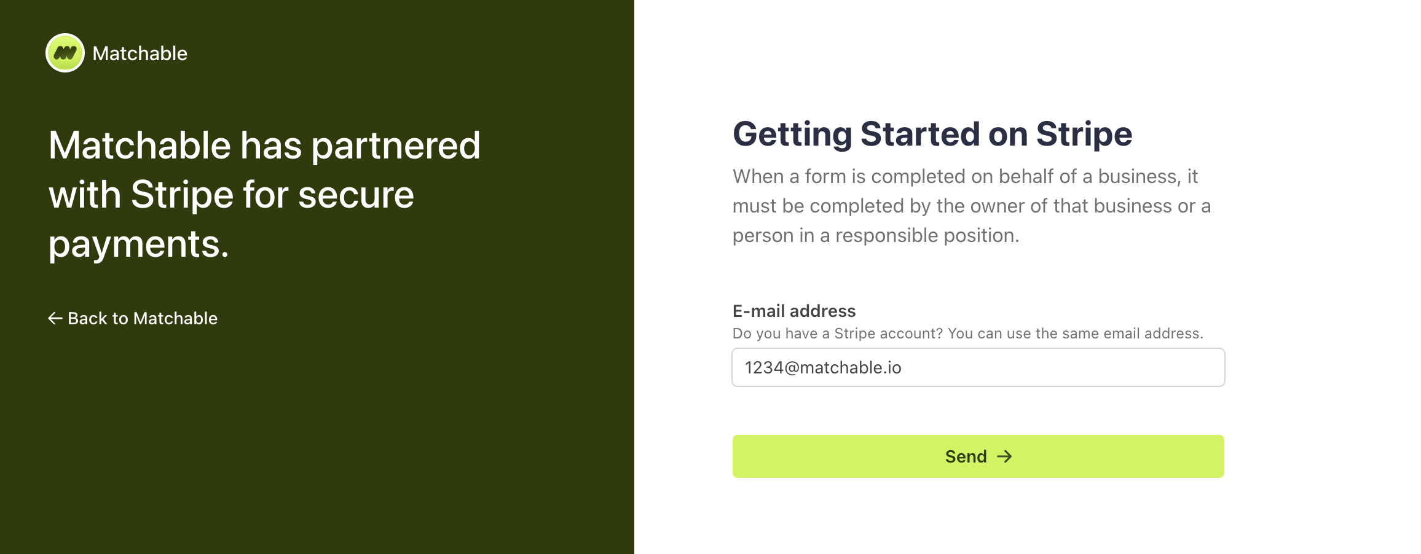Viewport: 1421px width, 554px height.
Task: Click the 'Matchable has partnered' headline line
Action: tap(264, 146)
